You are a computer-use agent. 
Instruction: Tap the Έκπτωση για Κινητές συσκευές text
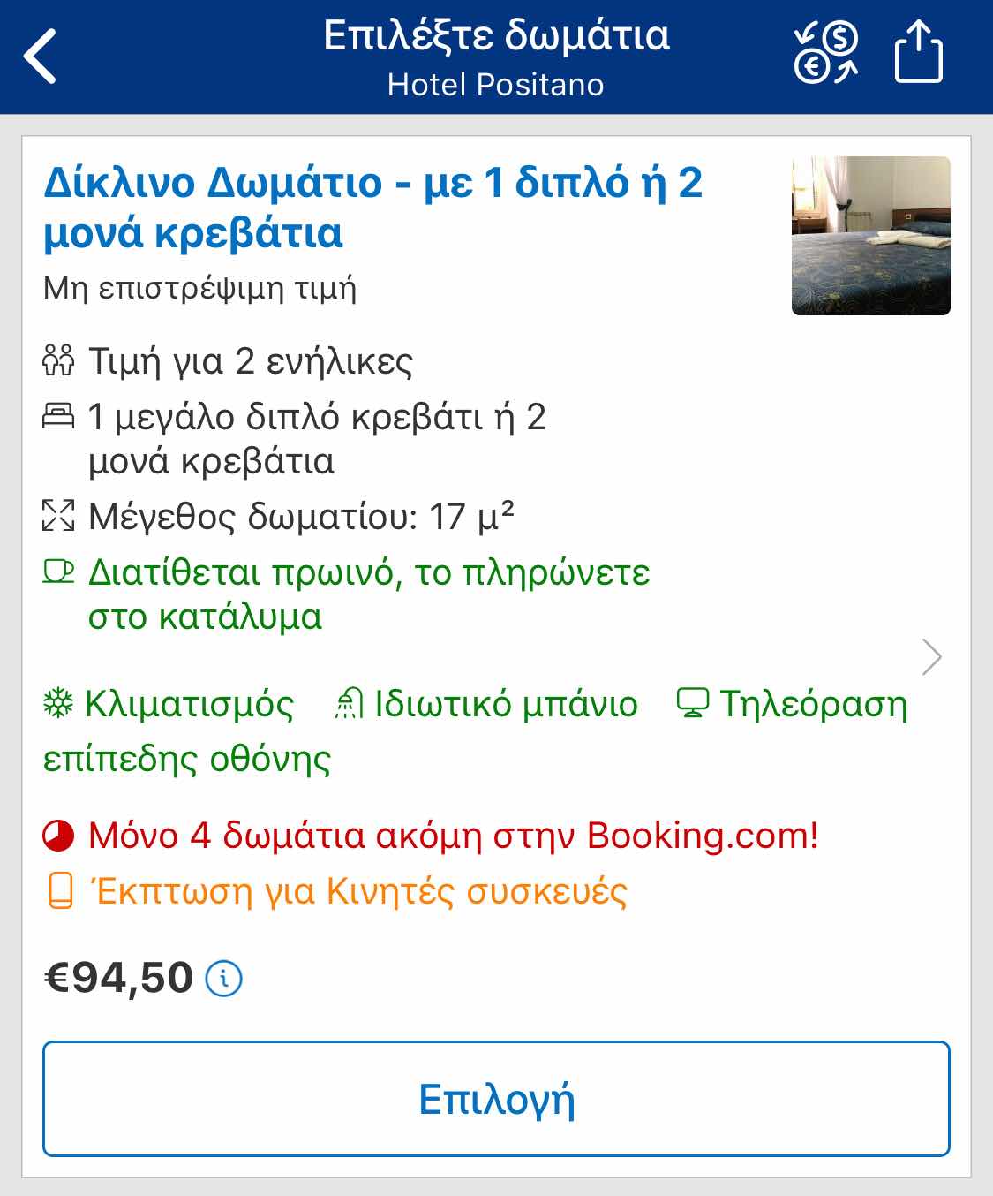[358, 891]
